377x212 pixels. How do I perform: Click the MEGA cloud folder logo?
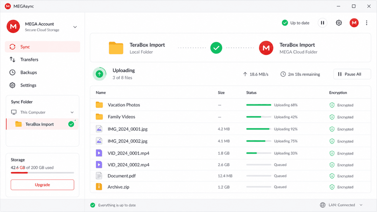pos(266,48)
